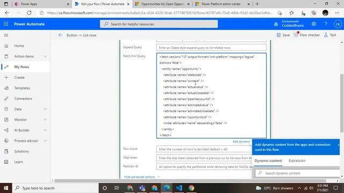The width and height of the screenshot is (344, 193).
Task: Refresh the browser page
Action: [x=29, y=13]
